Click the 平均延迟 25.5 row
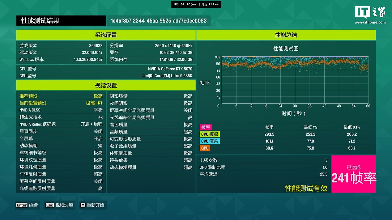Image resolution: width=392 pixels, height=220 pixels. (263, 174)
